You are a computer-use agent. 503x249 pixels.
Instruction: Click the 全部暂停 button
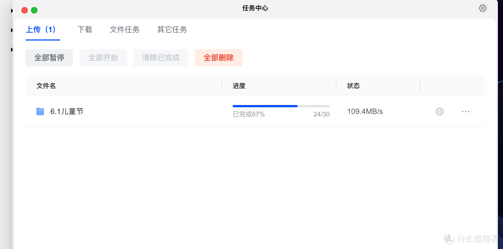pyautogui.click(x=49, y=58)
